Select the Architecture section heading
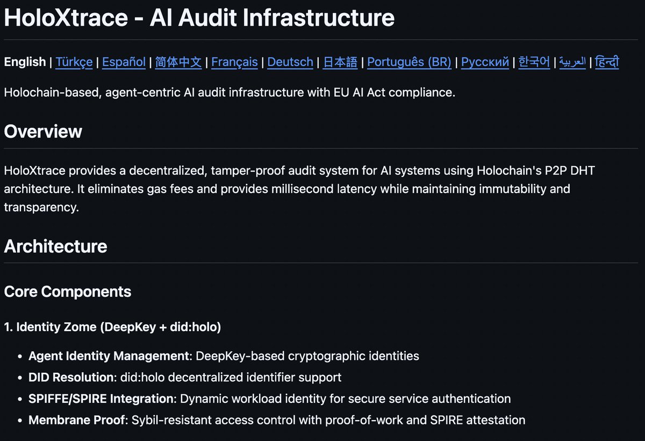Image resolution: width=645 pixels, height=441 pixels. (x=55, y=246)
